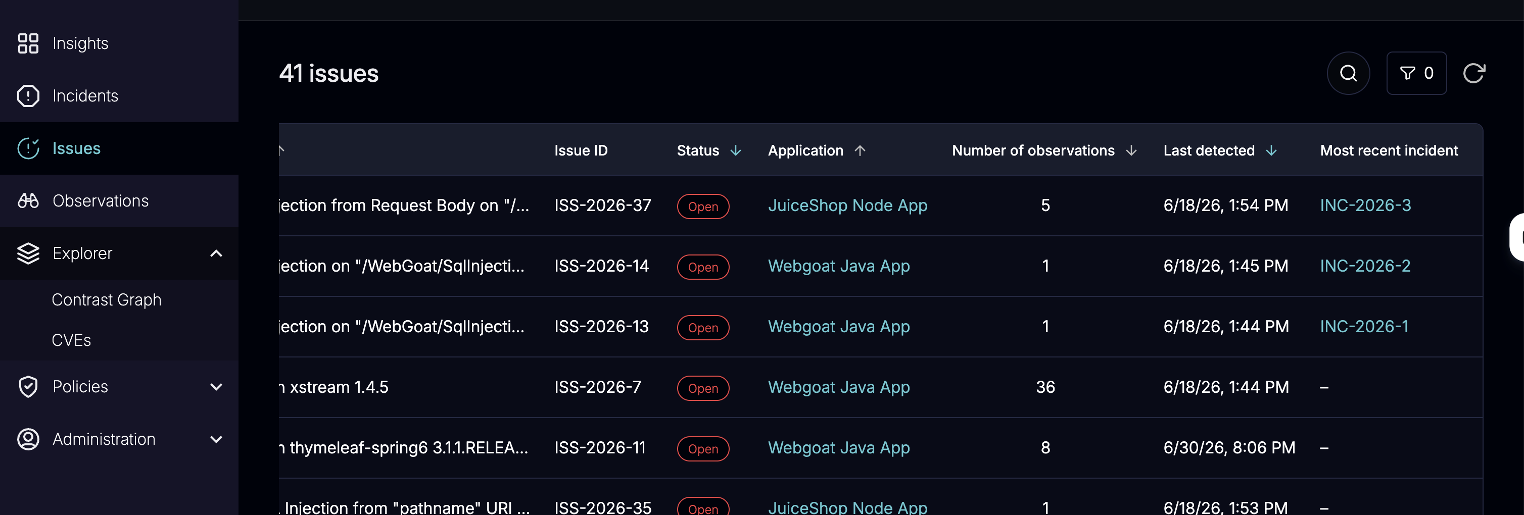Click issue ID ISS-2026-13
This screenshot has width=1524, height=515.
pyautogui.click(x=601, y=326)
